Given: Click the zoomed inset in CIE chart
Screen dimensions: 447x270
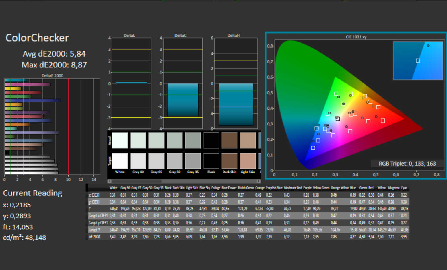Looking at the screenshot, I should point(418,61).
